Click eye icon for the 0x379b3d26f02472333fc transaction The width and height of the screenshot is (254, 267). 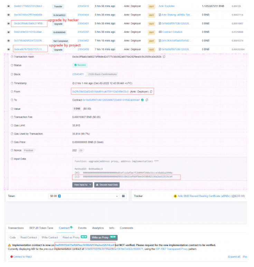pyautogui.click(x=9, y=41)
